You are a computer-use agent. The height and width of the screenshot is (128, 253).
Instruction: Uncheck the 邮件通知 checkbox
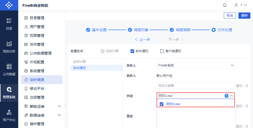(x=132, y=51)
